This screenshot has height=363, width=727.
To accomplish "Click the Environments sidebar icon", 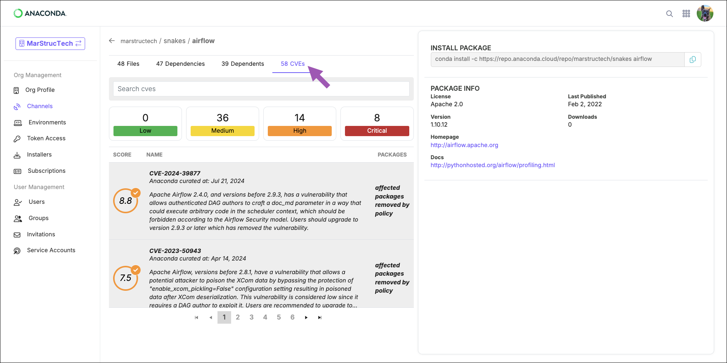I will pos(18,123).
